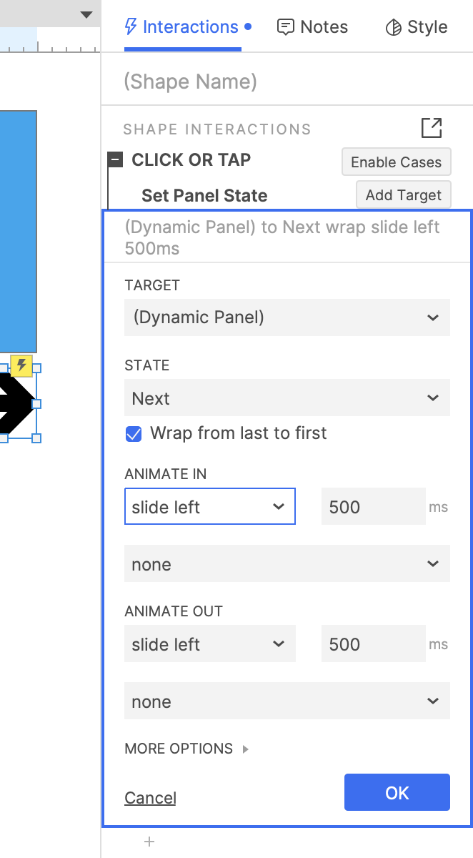Switch to the Style tab
The height and width of the screenshot is (858, 473).
point(417,27)
